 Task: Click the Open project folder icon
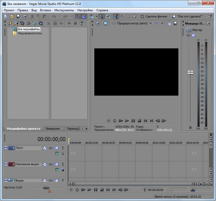12,17
